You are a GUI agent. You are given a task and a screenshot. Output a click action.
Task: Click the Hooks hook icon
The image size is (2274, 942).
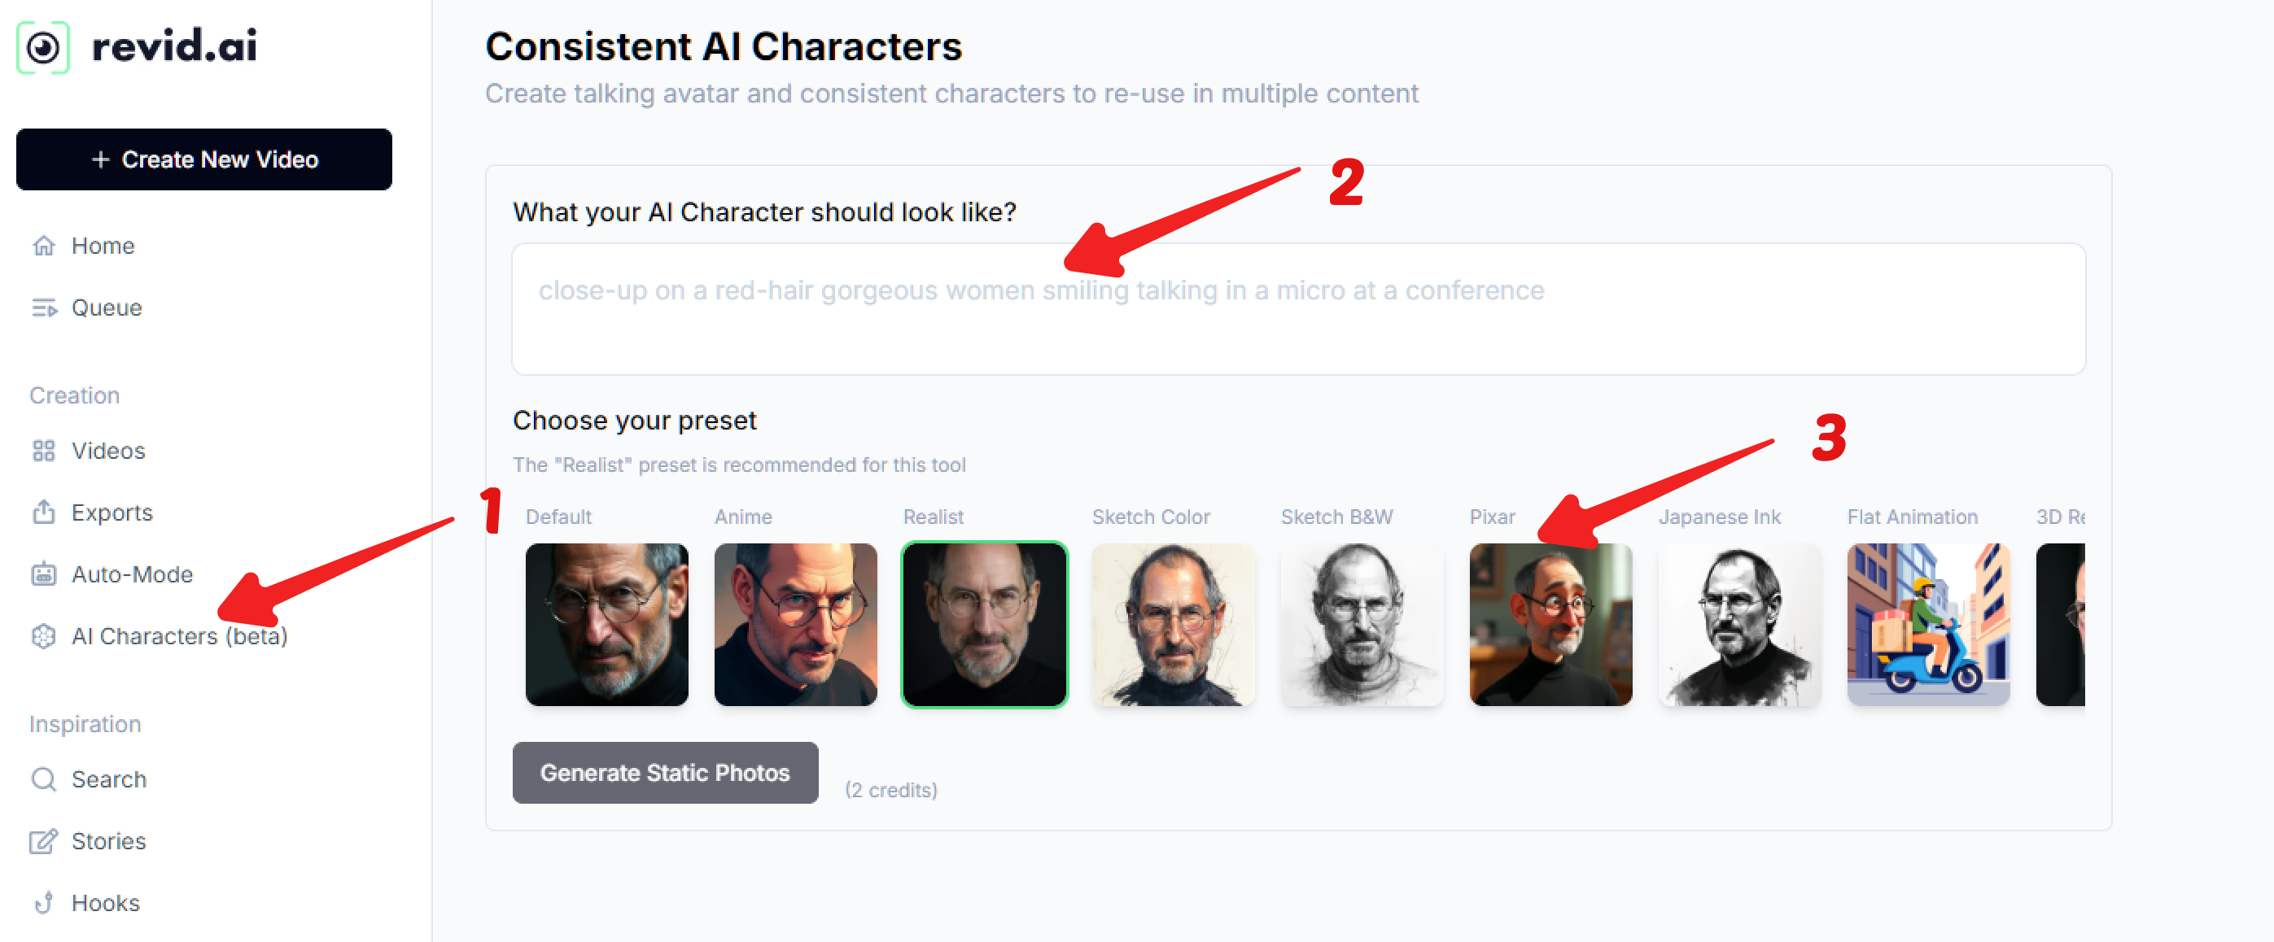(43, 903)
